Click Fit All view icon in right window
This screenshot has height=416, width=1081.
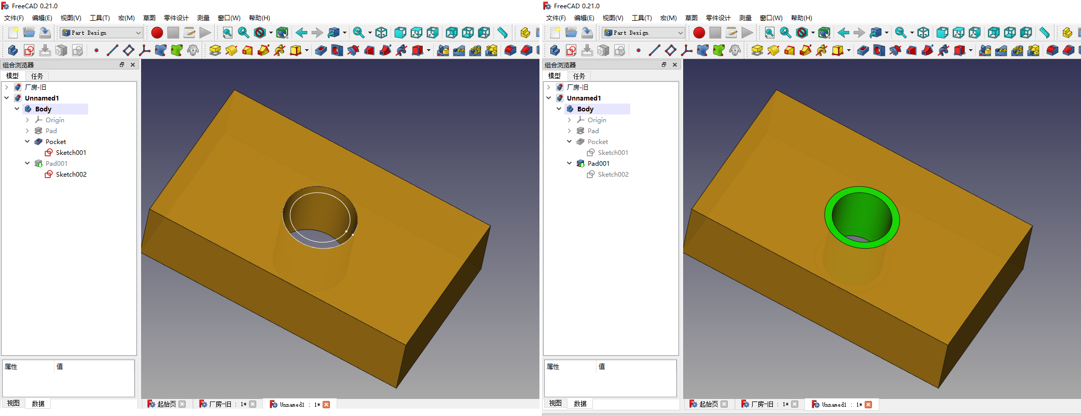click(x=770, y=33)
